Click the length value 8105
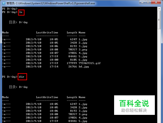163x123 pixels. [73, 60]
